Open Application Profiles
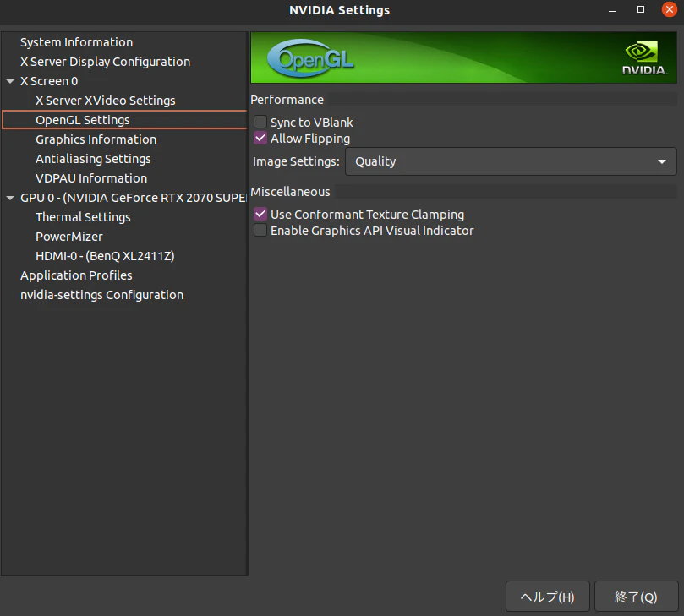The image size is (684, 616). pos(76,275)
